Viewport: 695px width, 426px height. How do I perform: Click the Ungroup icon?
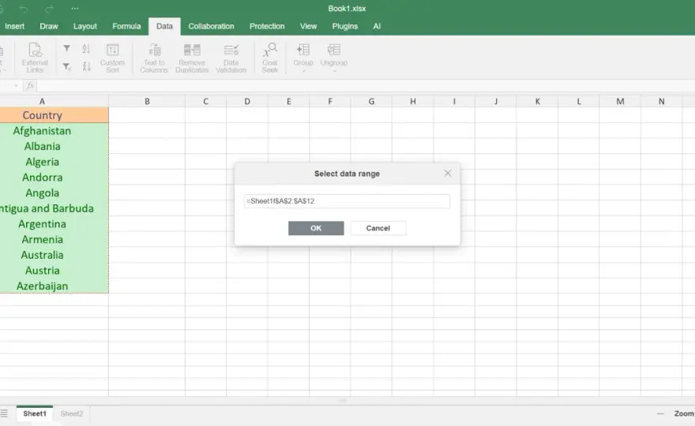pyautogui.click(x=334, y=50)
